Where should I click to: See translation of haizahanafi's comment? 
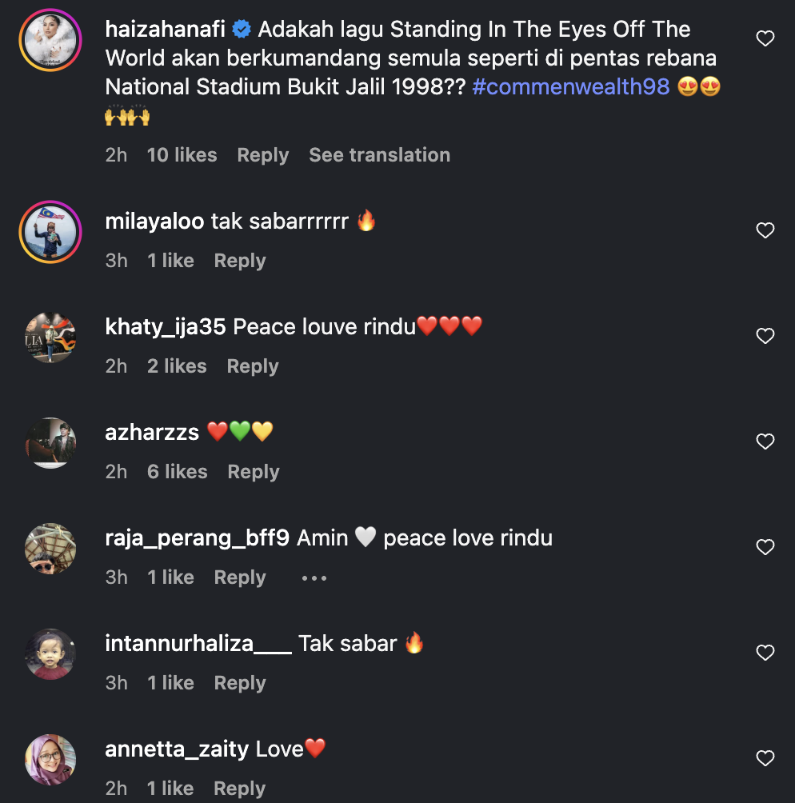click(379, 155)
